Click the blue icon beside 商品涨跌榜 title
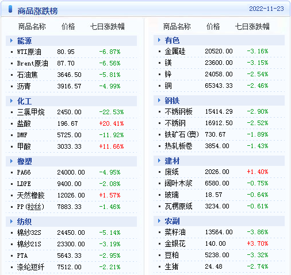291x275 pixels. [x=10, y=9]
